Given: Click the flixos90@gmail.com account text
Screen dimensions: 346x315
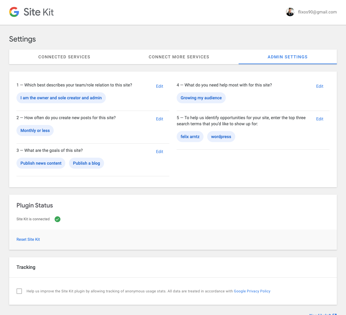Looking at the screenshot, I should pyautogui.click(x=317, y=12).
